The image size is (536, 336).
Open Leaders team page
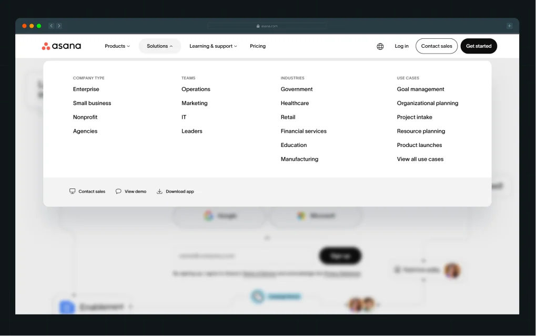[x=192, y=131]
